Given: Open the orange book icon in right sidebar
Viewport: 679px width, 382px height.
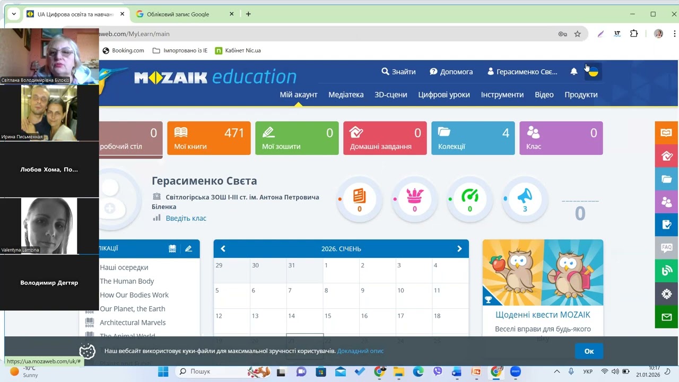Looking at the screenshot, I should [x=667, y=133].
